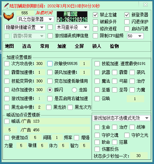Uncheck the 禁止左键 checkbox
The width and height of the screenshot is (154, 164).
pyautogui.click(x=95, y=15)
